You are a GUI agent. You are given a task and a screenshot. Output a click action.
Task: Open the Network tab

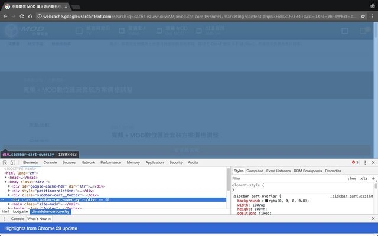(88, 163)
